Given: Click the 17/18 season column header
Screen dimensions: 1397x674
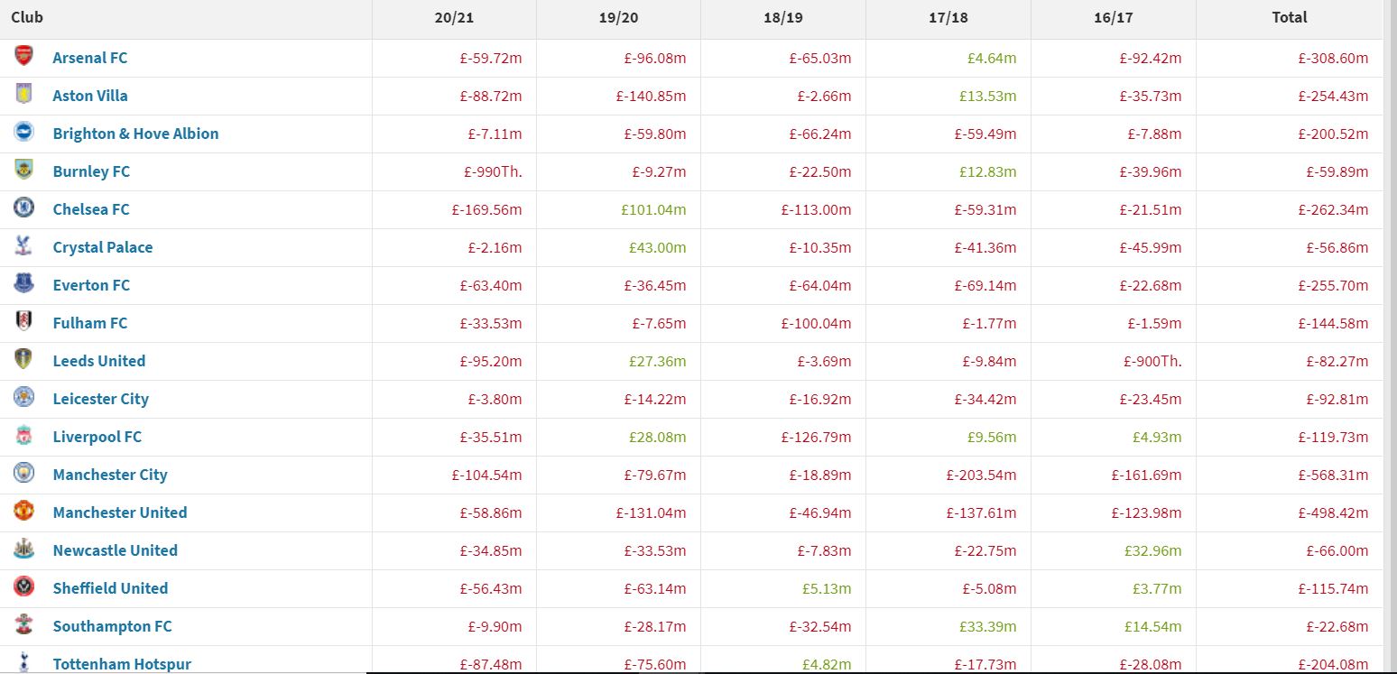Looking at the screenshot, I should tap(947, 17).
